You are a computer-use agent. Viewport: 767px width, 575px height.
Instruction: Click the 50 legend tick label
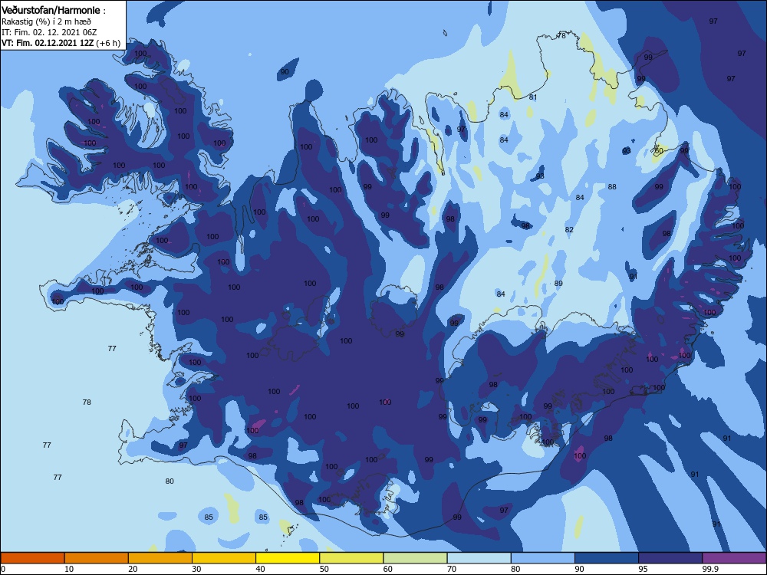point(324,569)
